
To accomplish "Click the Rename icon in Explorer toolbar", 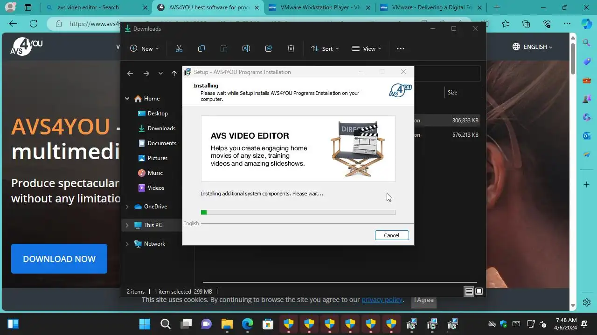I will (246, 48).
